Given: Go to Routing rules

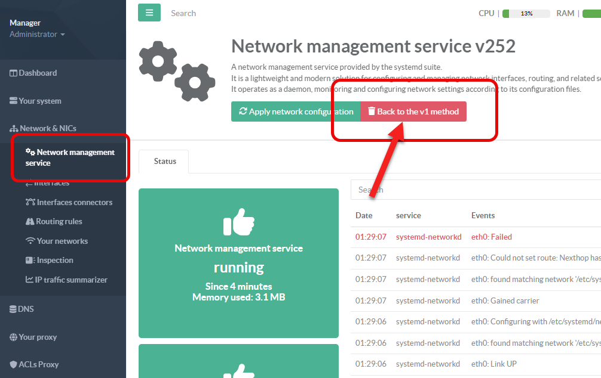Looking at the screenshot, I should pos(54,222).
